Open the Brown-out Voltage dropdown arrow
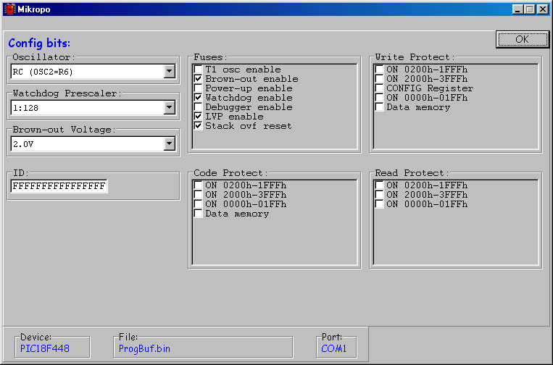Screen dimensions: 553x365 coord(170,143)
